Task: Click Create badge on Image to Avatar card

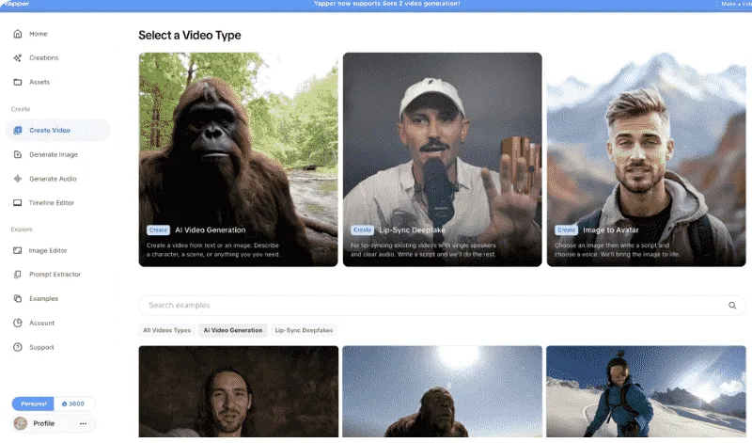Action: click(567, 229)
